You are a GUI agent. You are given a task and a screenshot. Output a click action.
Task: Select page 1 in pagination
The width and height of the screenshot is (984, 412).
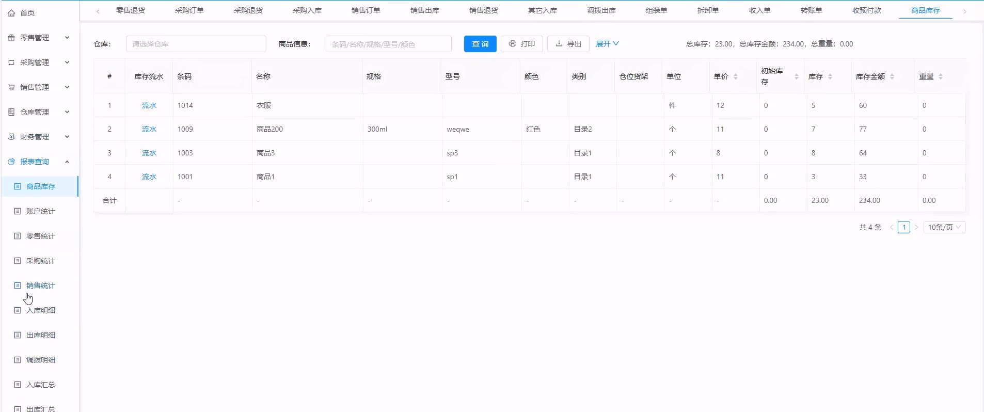pyautogui.click(x=903, y=227)
